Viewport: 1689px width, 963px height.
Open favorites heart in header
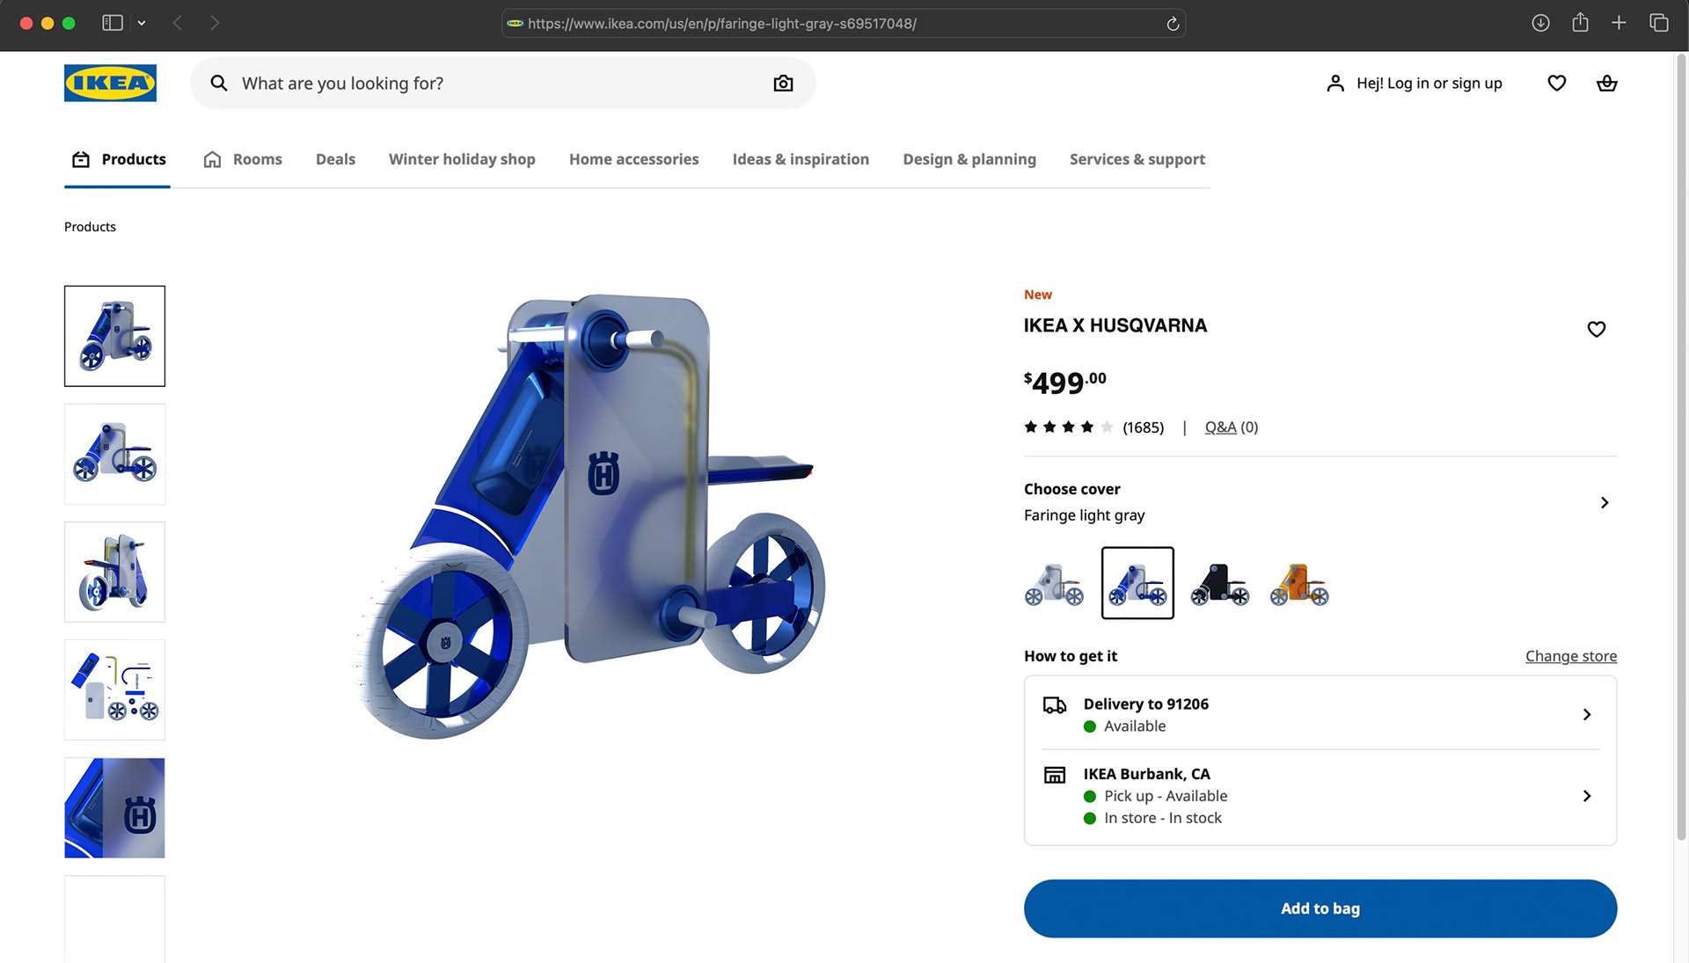point(1556,84)
